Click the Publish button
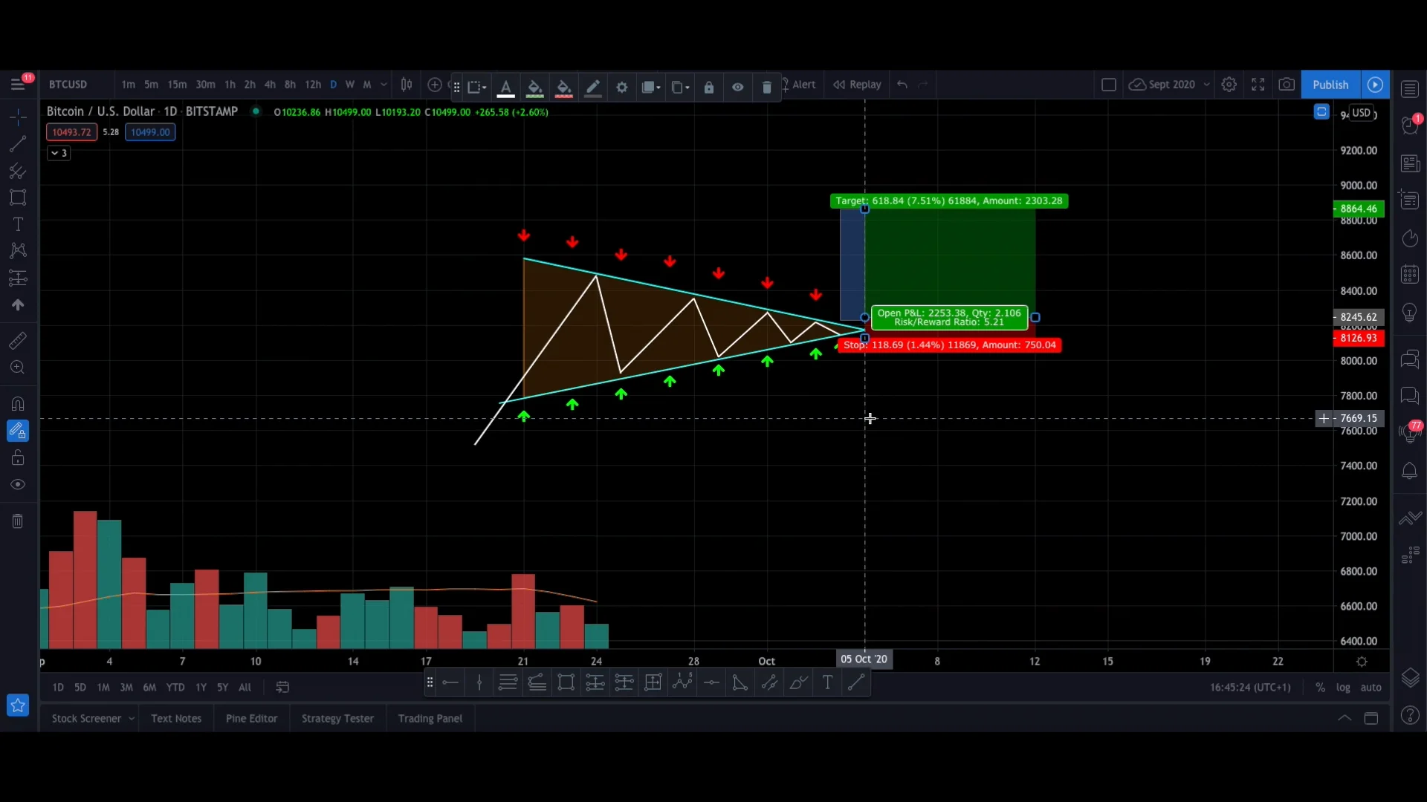 1330,84
